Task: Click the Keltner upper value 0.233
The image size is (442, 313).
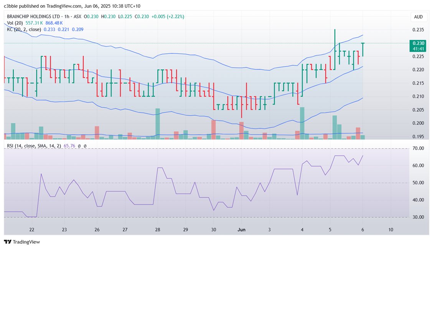Action: pyautogui.click(x=49, y=29)
